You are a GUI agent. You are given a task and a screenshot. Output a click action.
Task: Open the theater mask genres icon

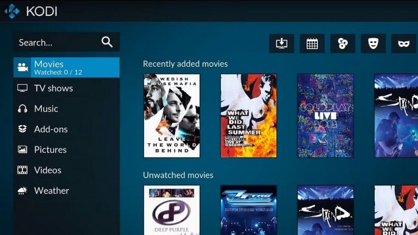[373, 44]
